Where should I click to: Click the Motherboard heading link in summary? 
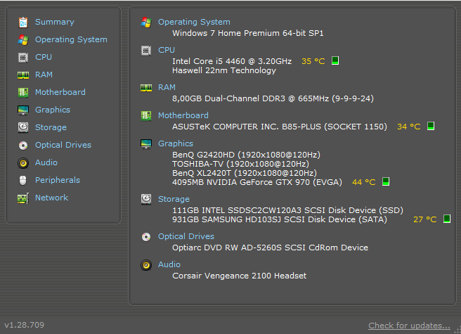[x=183, y=115]
